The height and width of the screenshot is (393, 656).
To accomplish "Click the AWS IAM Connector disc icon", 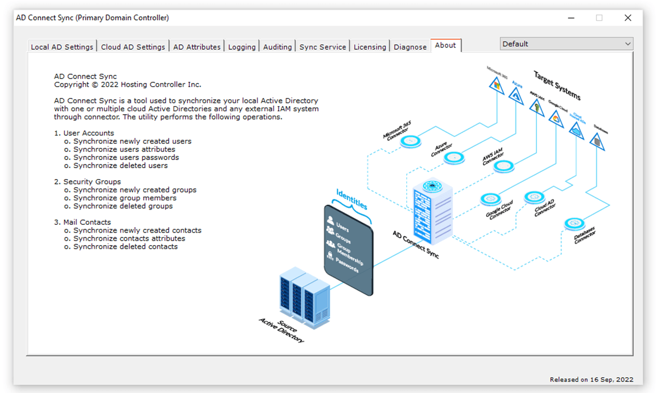I will point(503,166).
